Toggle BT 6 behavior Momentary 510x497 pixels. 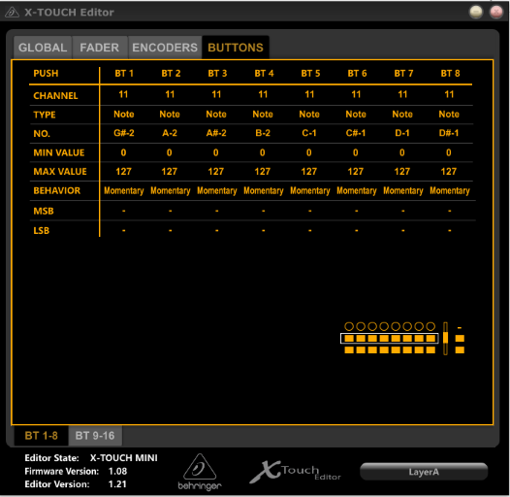pos(357,191)
